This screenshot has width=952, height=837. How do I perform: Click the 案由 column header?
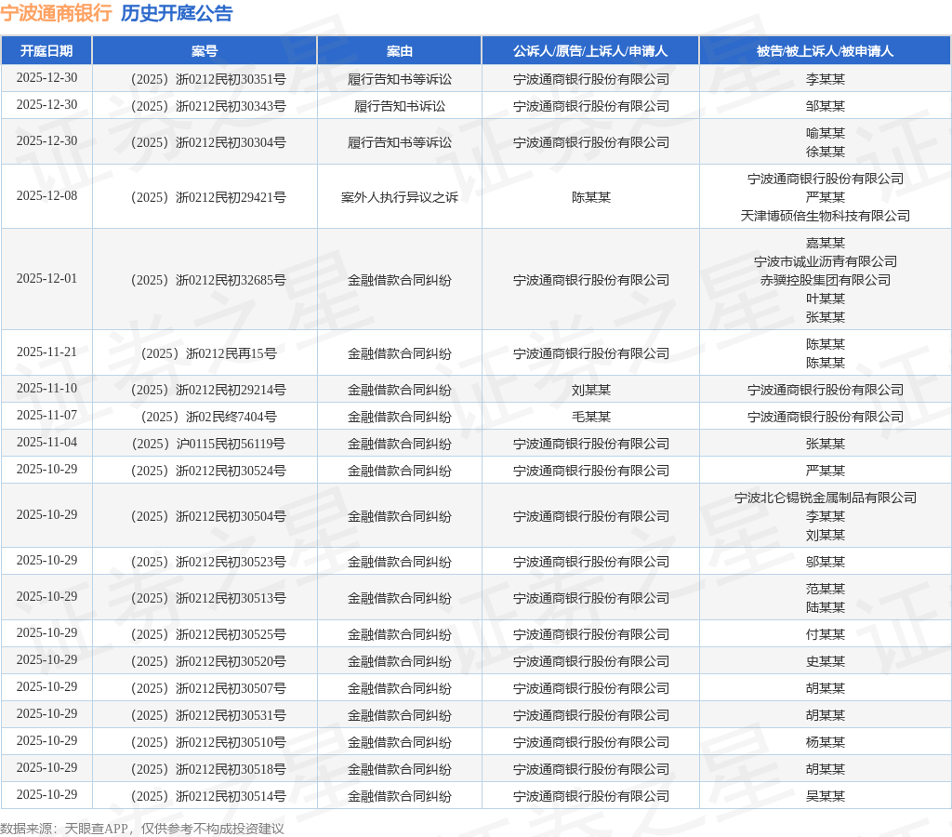click(400, 51)
